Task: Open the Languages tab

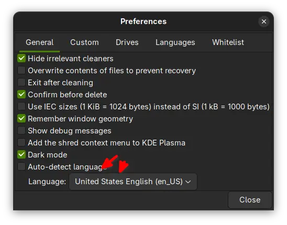Action: coord(175,42)
